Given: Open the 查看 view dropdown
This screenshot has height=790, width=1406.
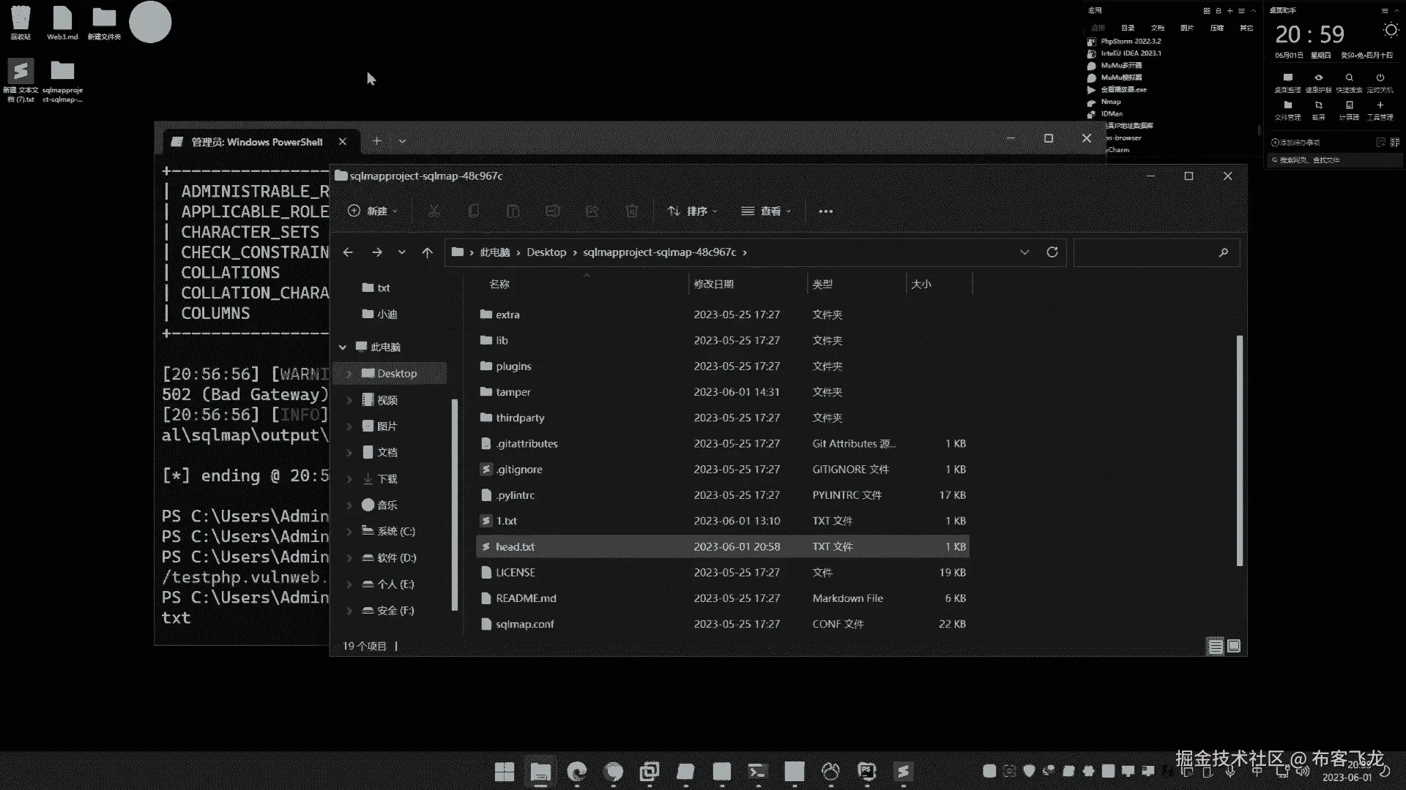Looking at the screenshot, I should [x=766, y=211].
